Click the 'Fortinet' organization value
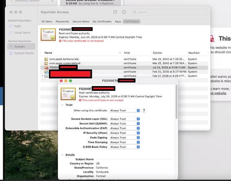This screenshot has width=231, height=181. (x=101, y=176)
